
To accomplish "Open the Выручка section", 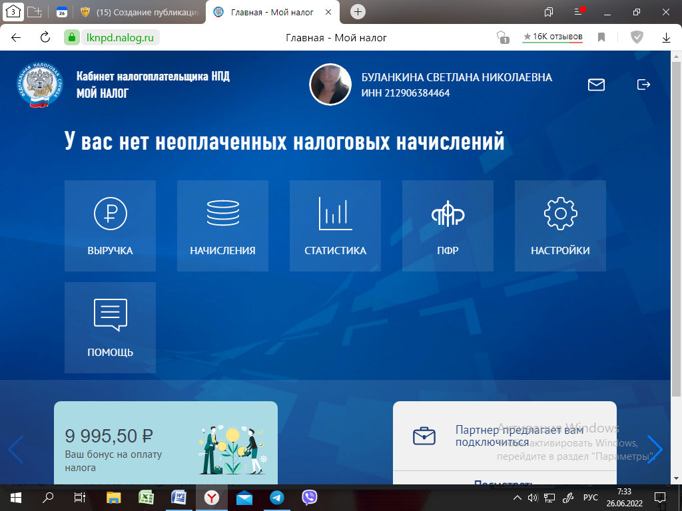I will point(110,226).
